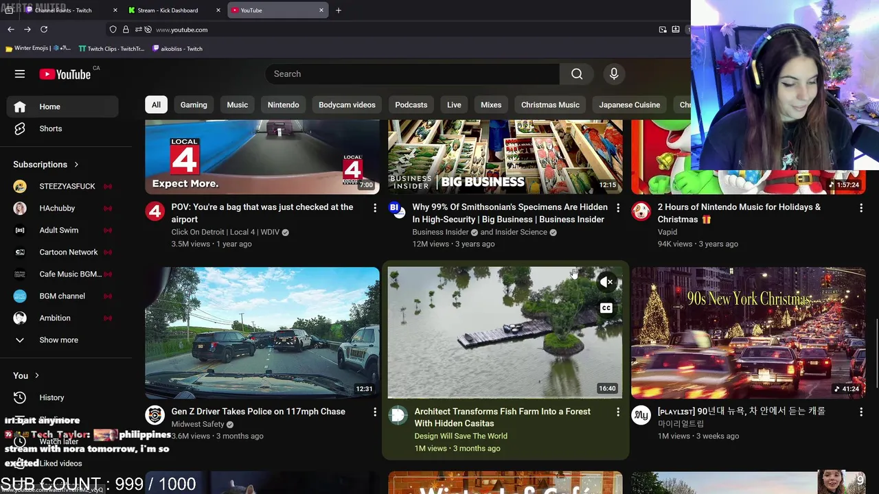The width and height of the screenshot is (879, 494).
Task: Click the site padlock icon
Action: coord(126,30)
